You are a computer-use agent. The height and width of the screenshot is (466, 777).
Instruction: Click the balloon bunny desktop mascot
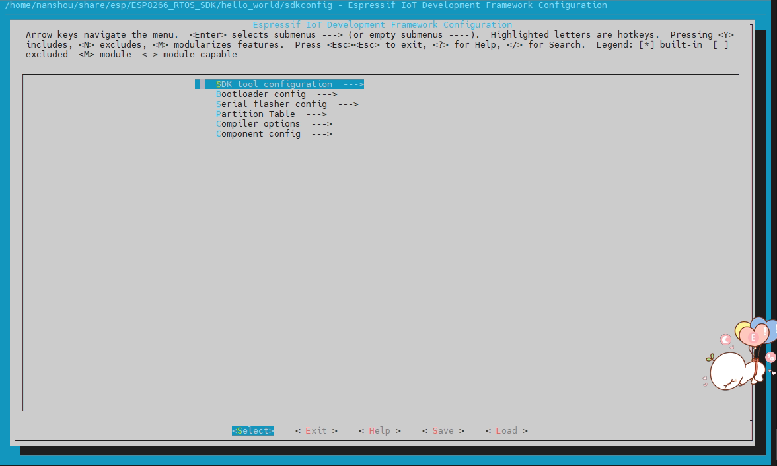[x=740, y=354]
